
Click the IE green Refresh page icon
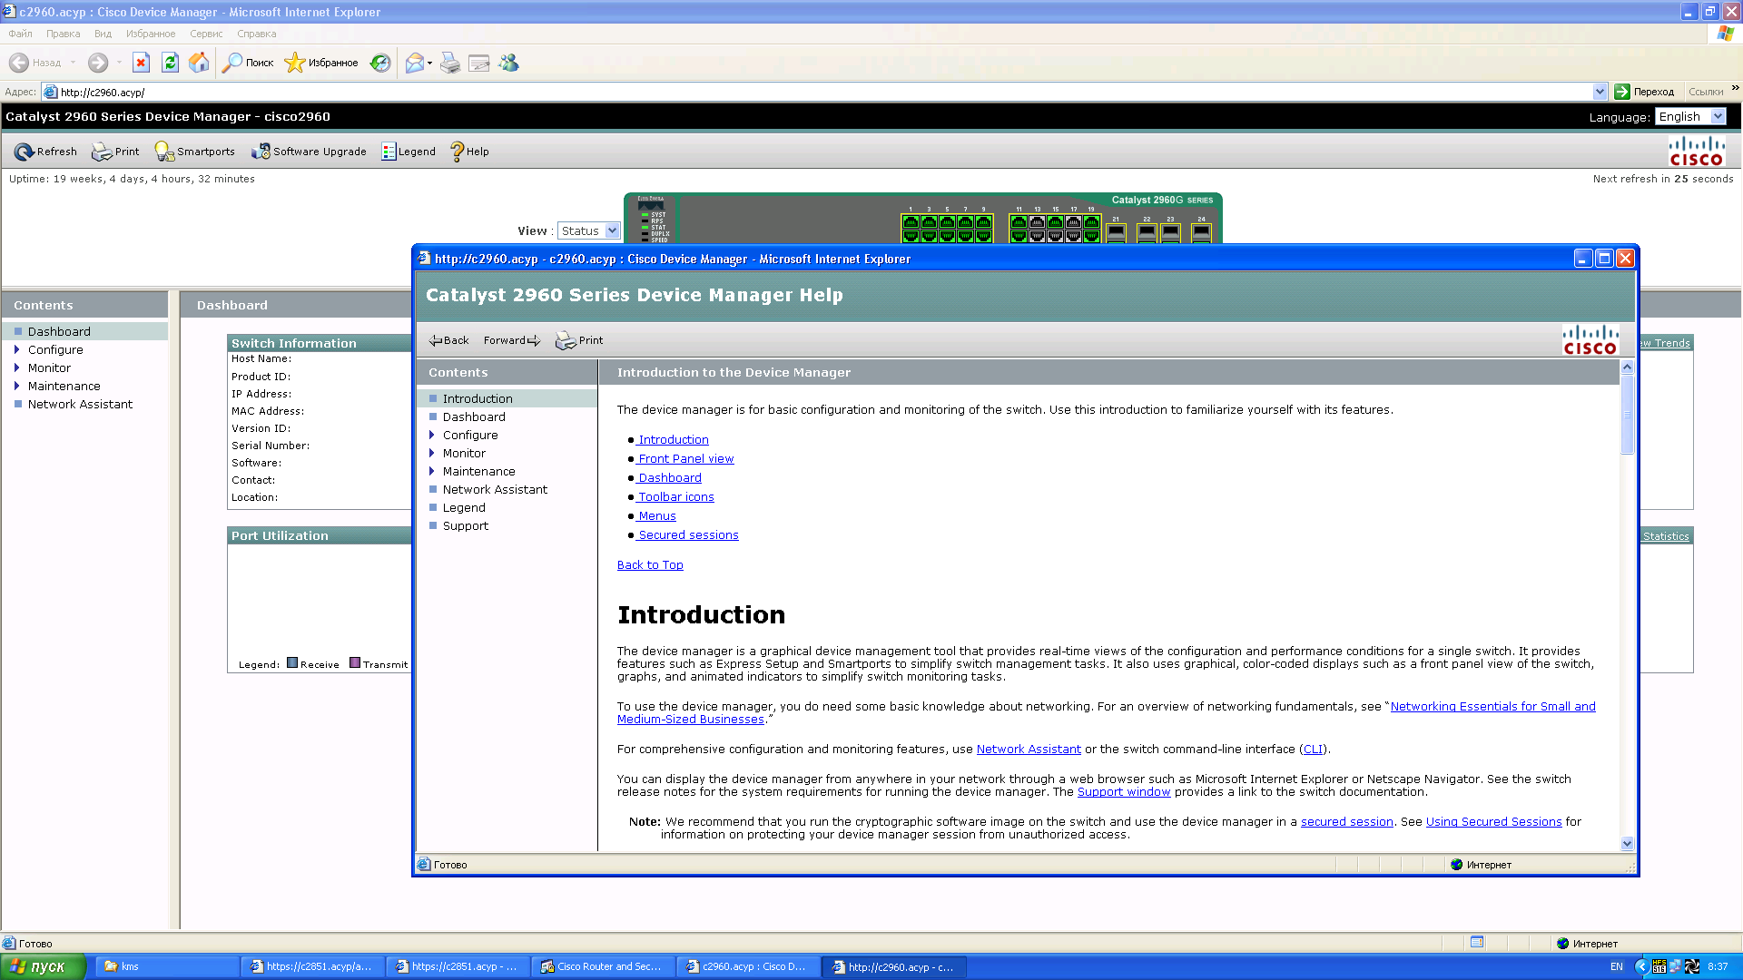coord(170,63)
